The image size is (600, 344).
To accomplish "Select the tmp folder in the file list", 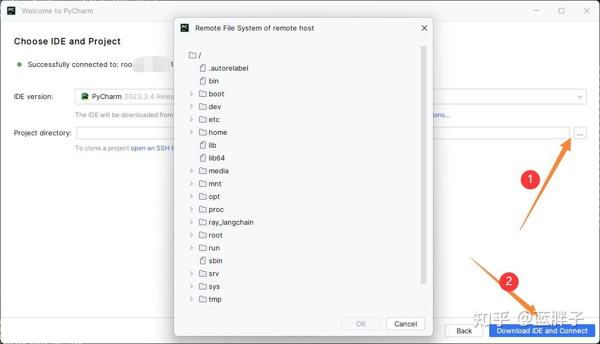I will pyautogui.click(x=215, y=299).
